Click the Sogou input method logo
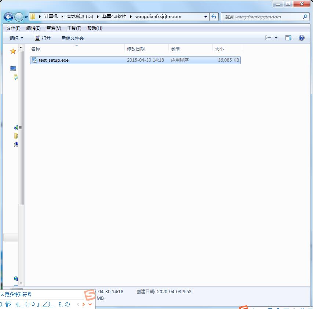The height and width of the screenshot is (309, 313). pos(89,295)
